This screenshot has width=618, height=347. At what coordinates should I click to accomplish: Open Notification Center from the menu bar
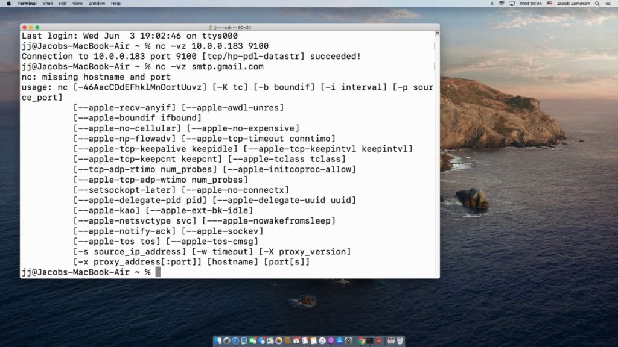(609, 4)
